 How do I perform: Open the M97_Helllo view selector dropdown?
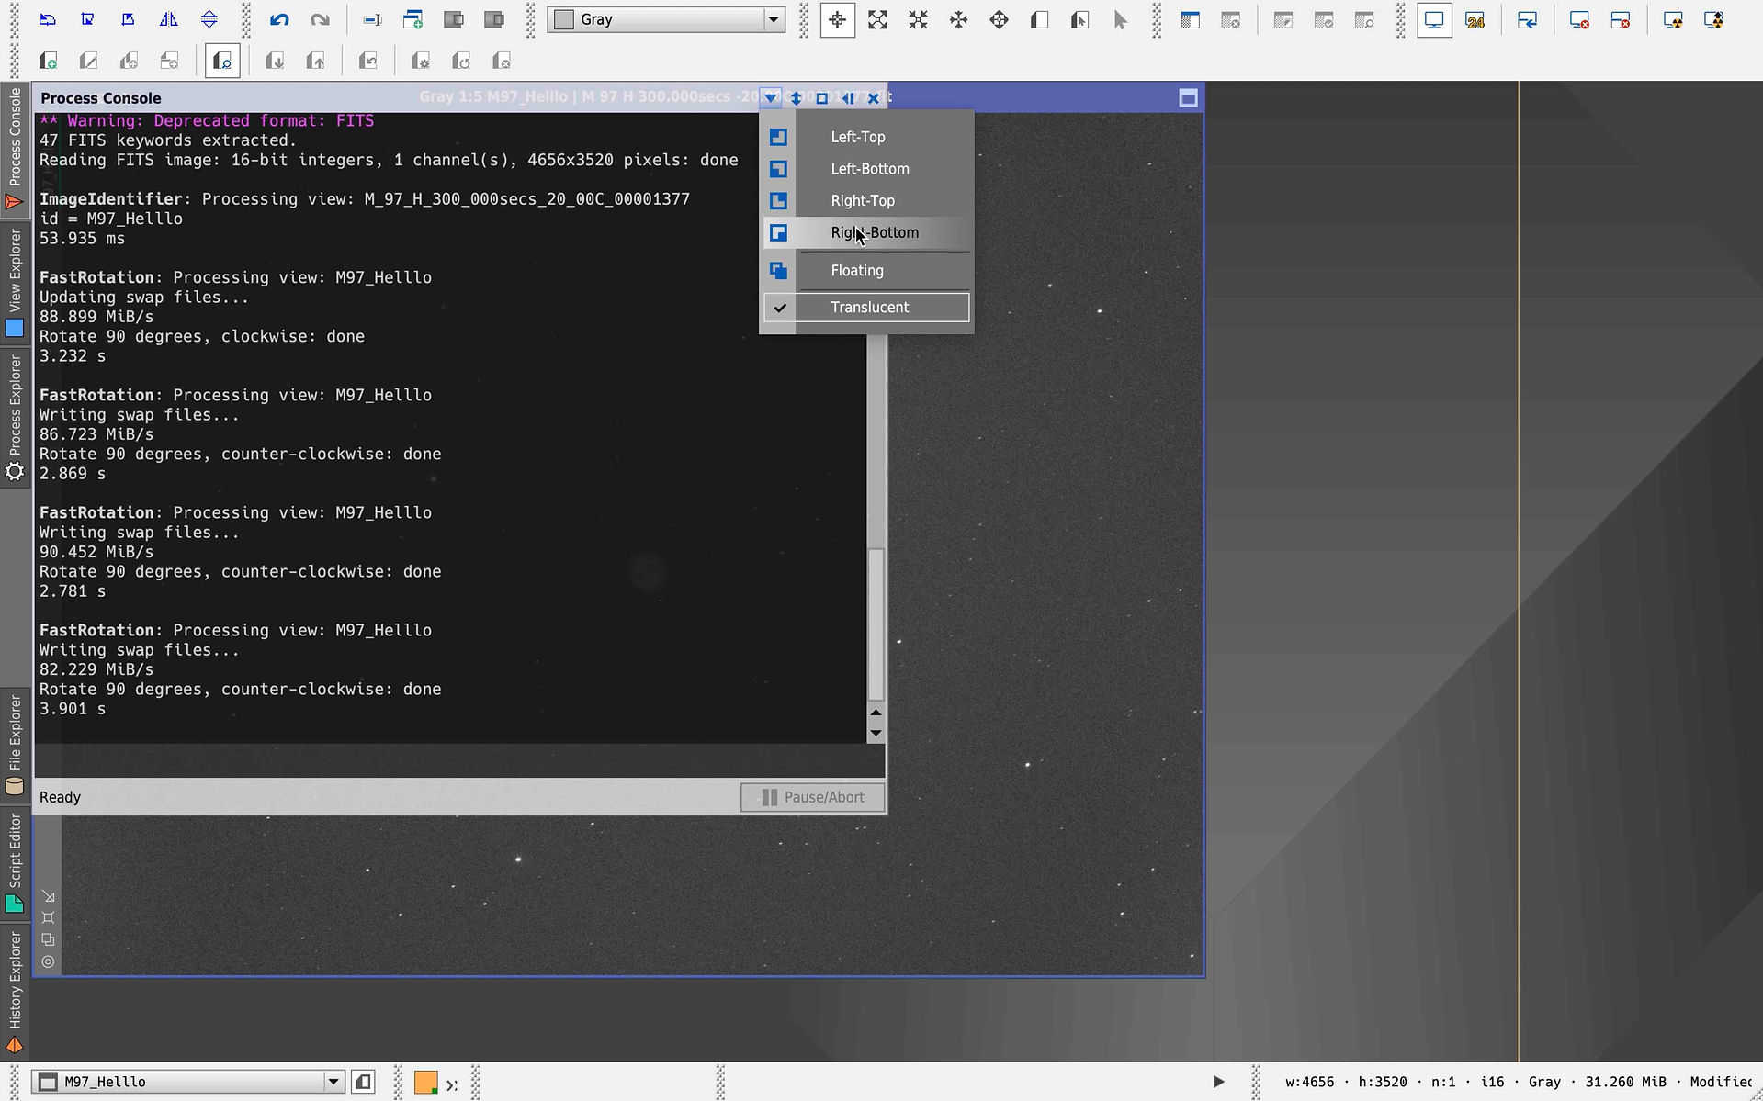tap(188, 1082)
